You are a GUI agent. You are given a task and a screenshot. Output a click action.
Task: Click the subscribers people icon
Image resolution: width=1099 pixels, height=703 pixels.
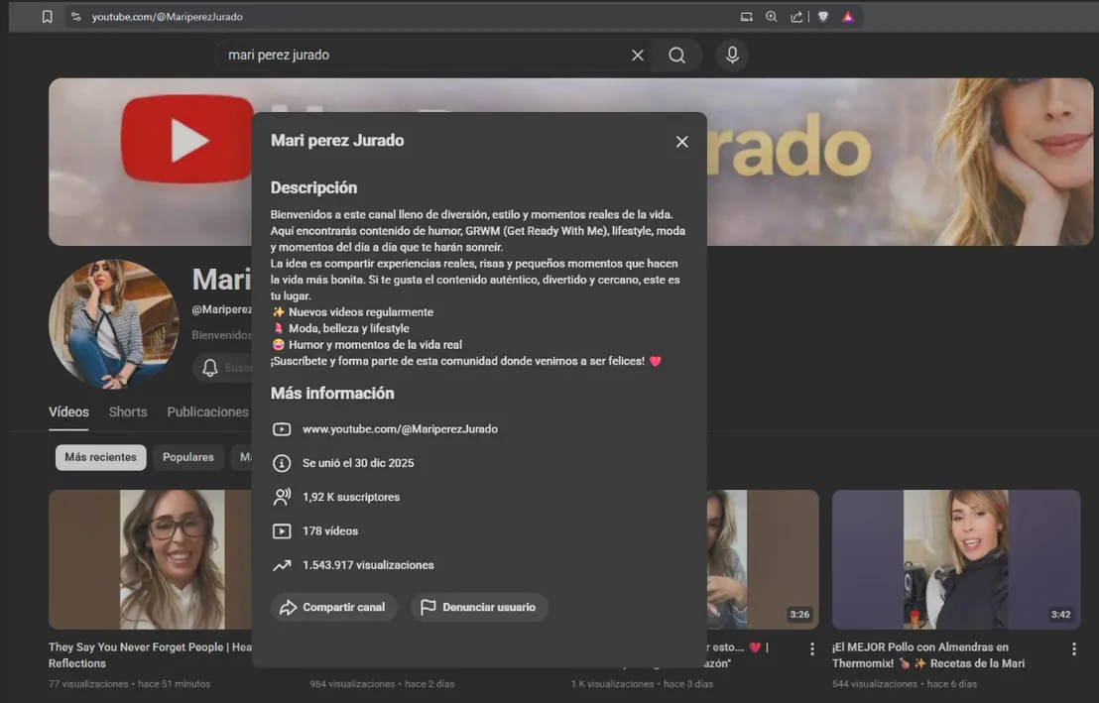(282, 497)
